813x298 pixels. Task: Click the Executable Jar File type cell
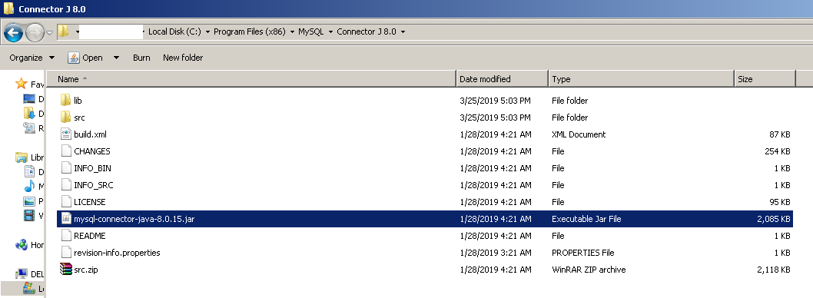point(586,219)
